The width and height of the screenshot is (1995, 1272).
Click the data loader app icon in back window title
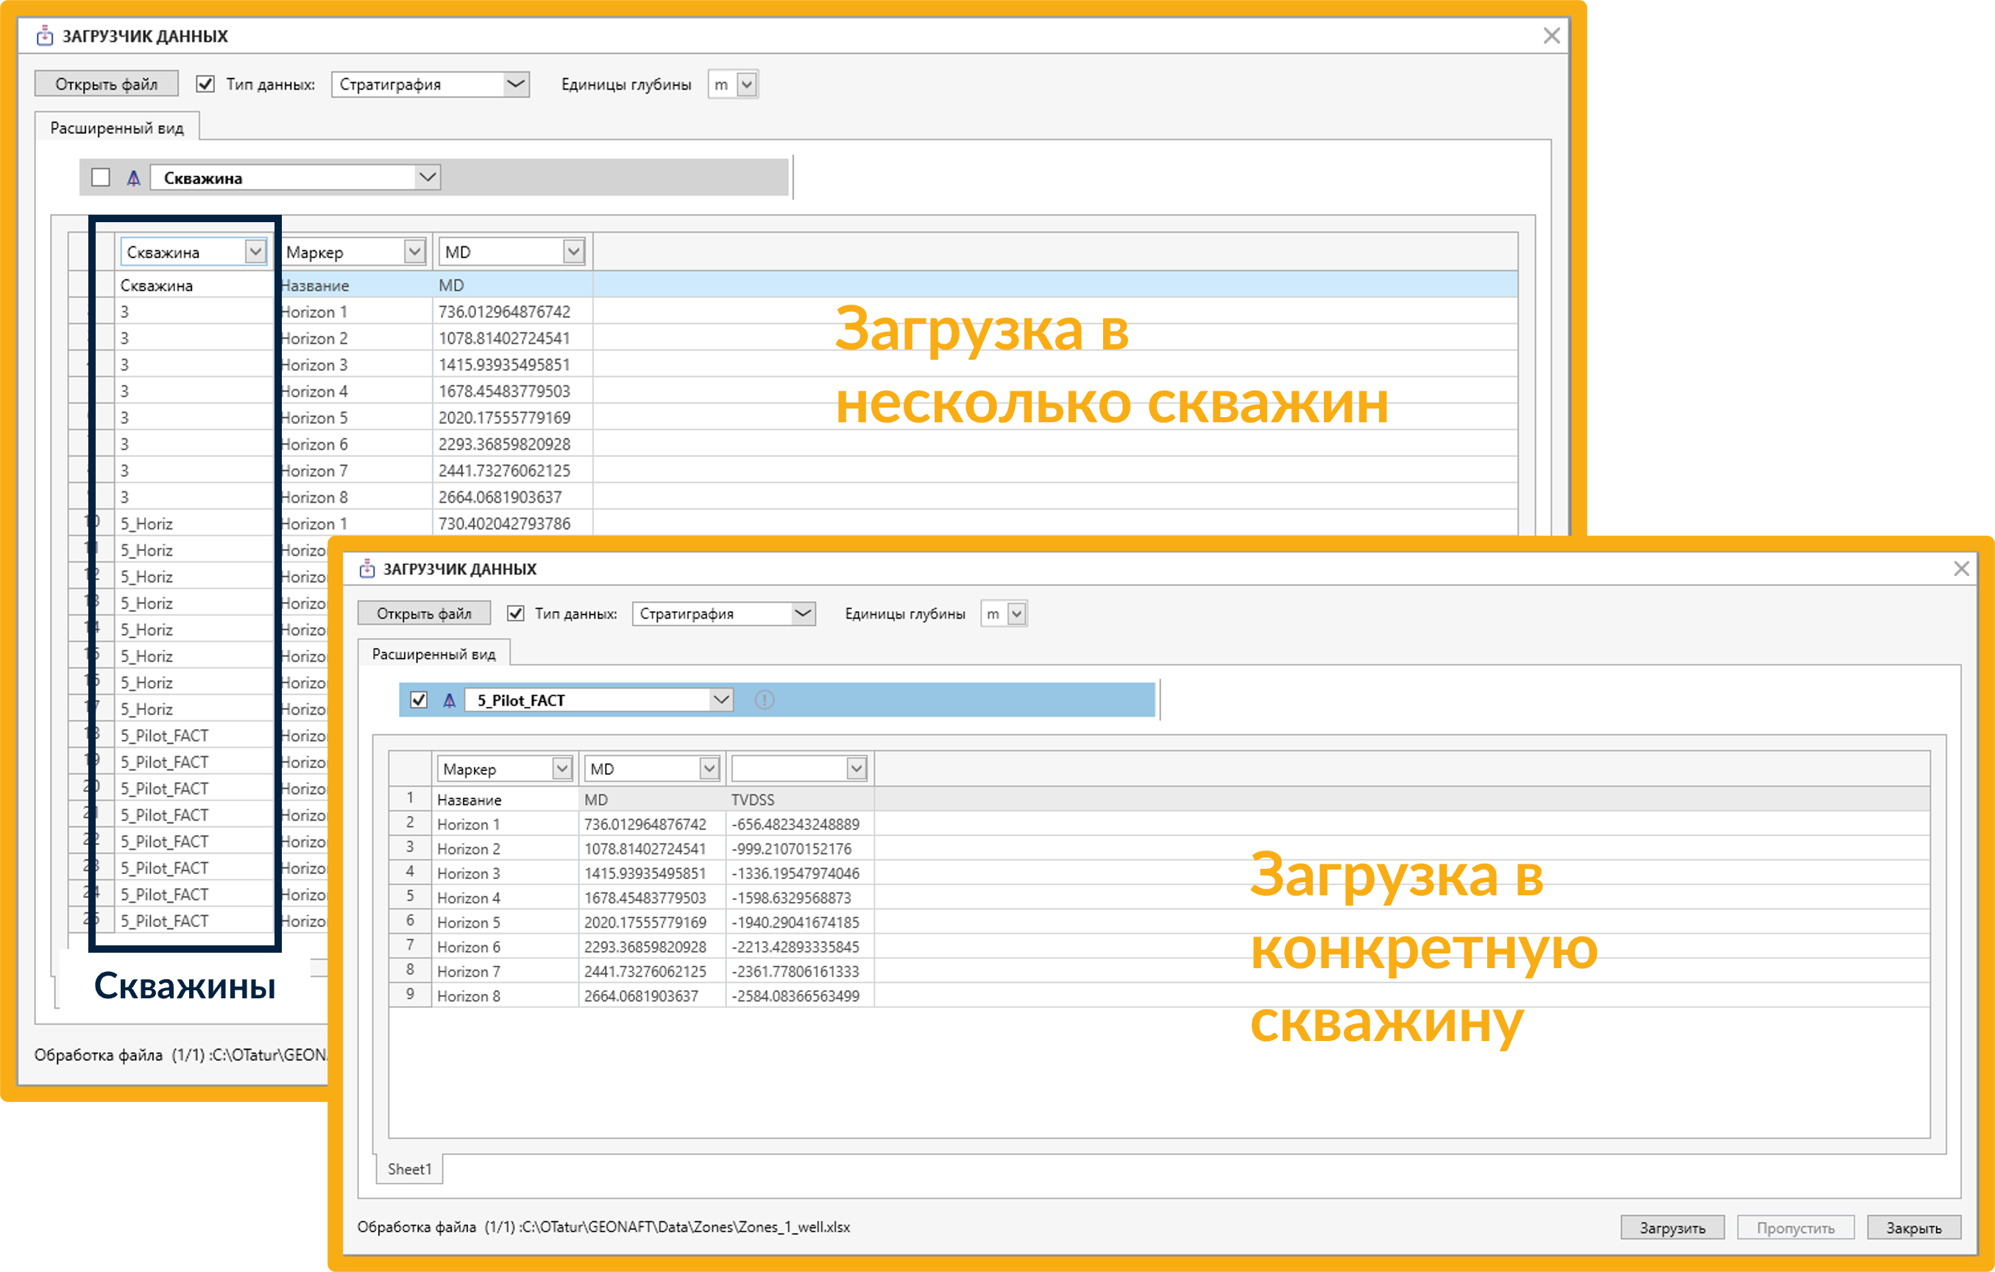(x=45, y=35)
